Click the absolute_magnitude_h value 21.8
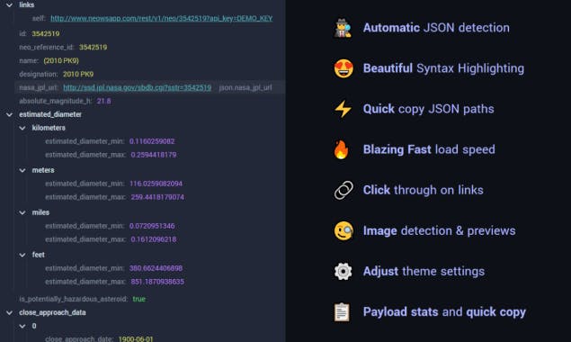571x342 pixels. 103,101
